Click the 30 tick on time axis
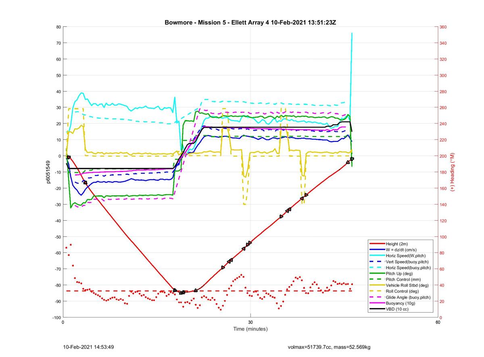484x357 pixels. (250, 322)
